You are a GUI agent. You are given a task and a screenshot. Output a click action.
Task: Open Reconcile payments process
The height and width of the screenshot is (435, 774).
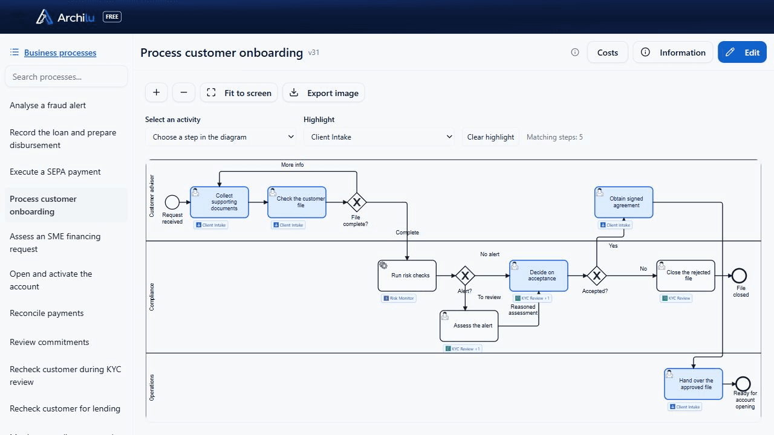point(67,313)
